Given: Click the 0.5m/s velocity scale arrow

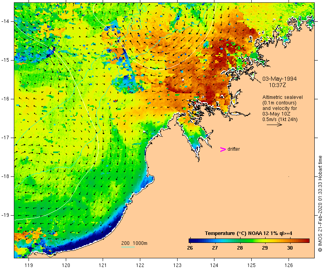Looking at the screenshot, I should 274,125.
